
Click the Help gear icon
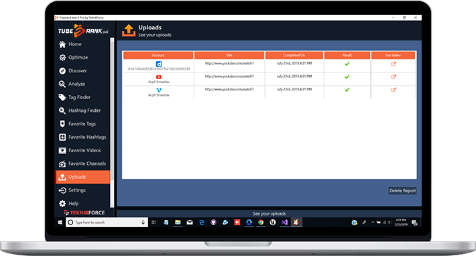[62, 204]
